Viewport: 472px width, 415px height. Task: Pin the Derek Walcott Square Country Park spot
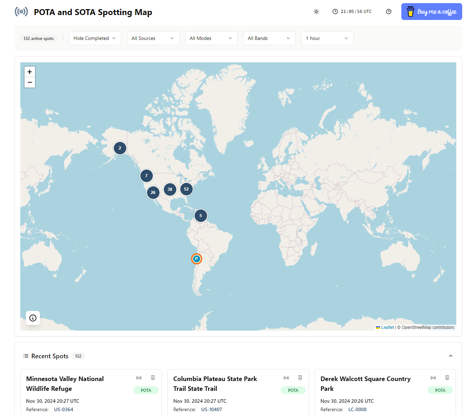coord(447,378)
